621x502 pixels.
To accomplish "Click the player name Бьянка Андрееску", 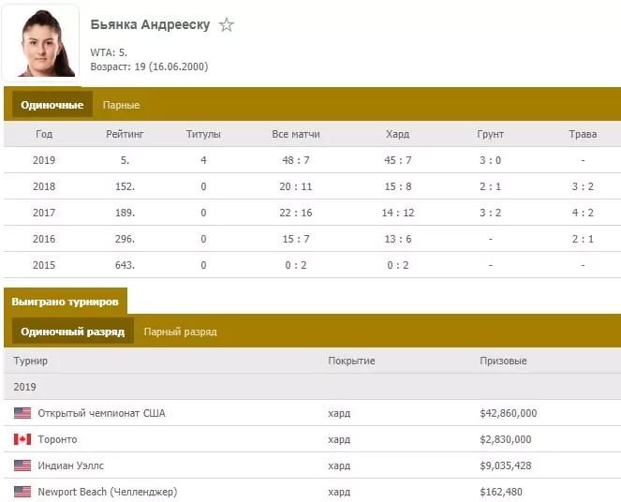I will (150, 24).
